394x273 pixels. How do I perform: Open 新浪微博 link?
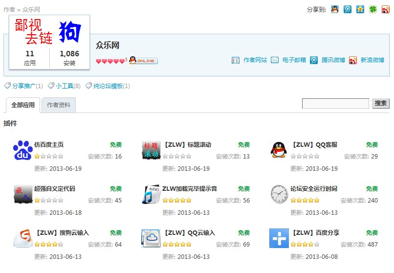click(x=372, y=60)
